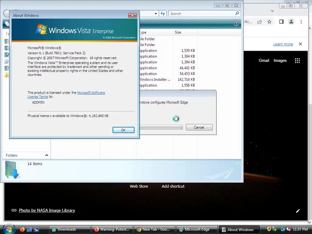Click the security shield tray icon
The width and height of the screenshot is (312, 234).
pyautogui.click(x=269, y=229)
